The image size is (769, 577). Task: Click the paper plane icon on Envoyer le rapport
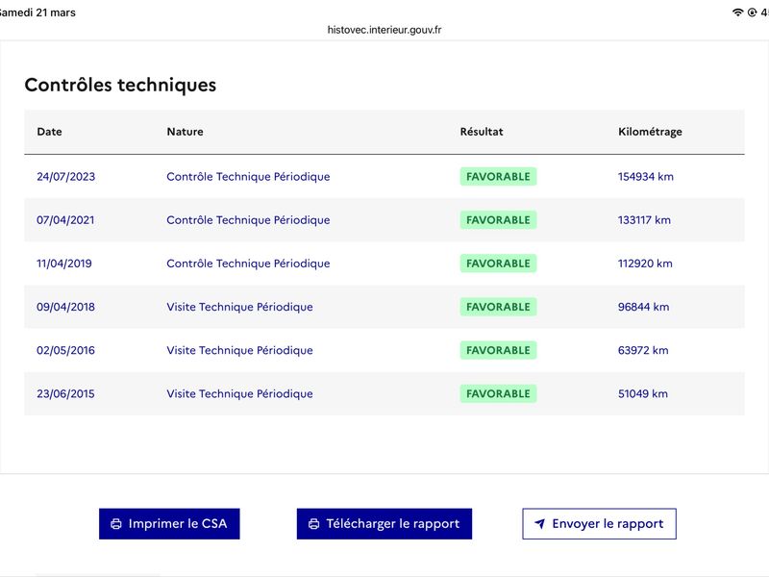click(x=539, y=524)
